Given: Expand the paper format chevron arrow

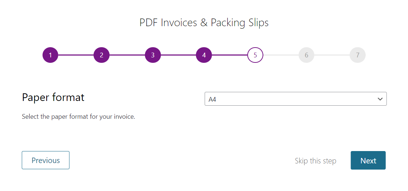Looking at the screenshot, I should [380, 99].
